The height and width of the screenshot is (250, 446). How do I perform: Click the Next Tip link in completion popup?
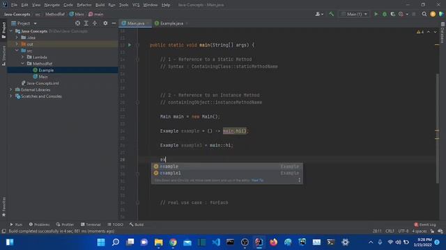(257, 181)
